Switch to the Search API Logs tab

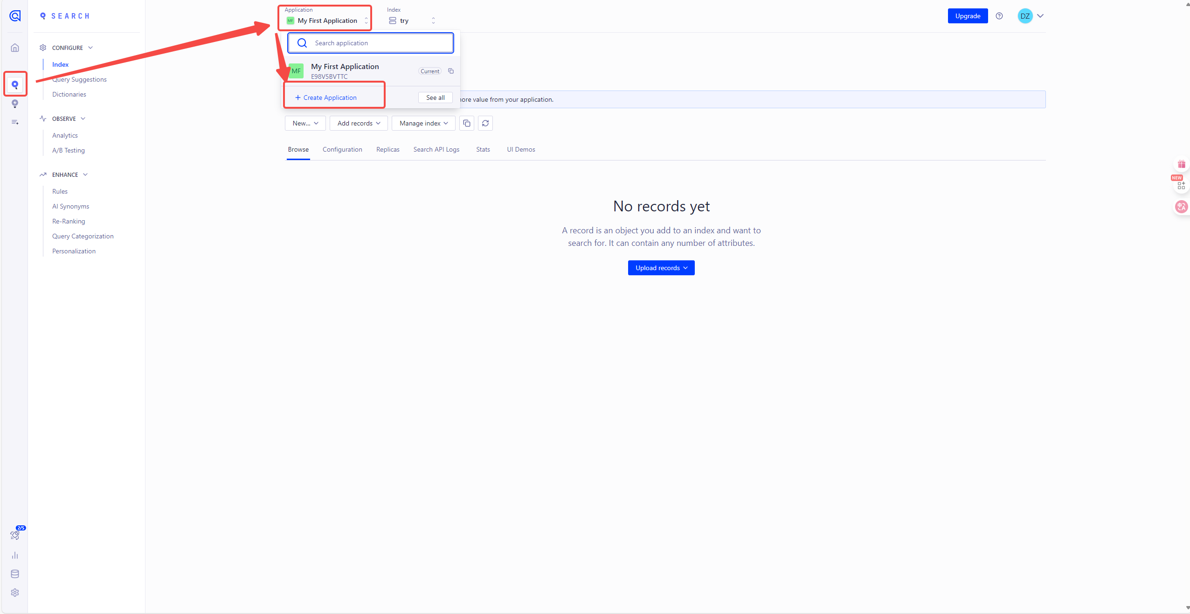[x=436, y=149]
